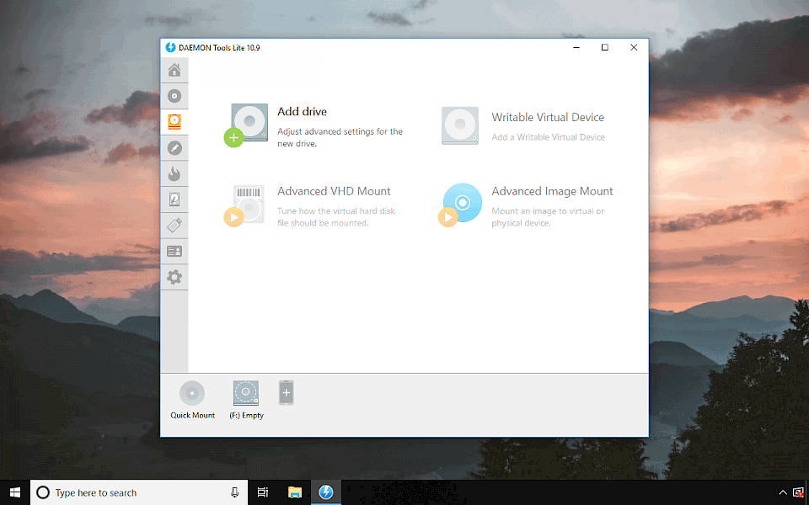Close the DAEMON Tools Lite window
This screenshot has height=505, width=809.
pos(634,47)
